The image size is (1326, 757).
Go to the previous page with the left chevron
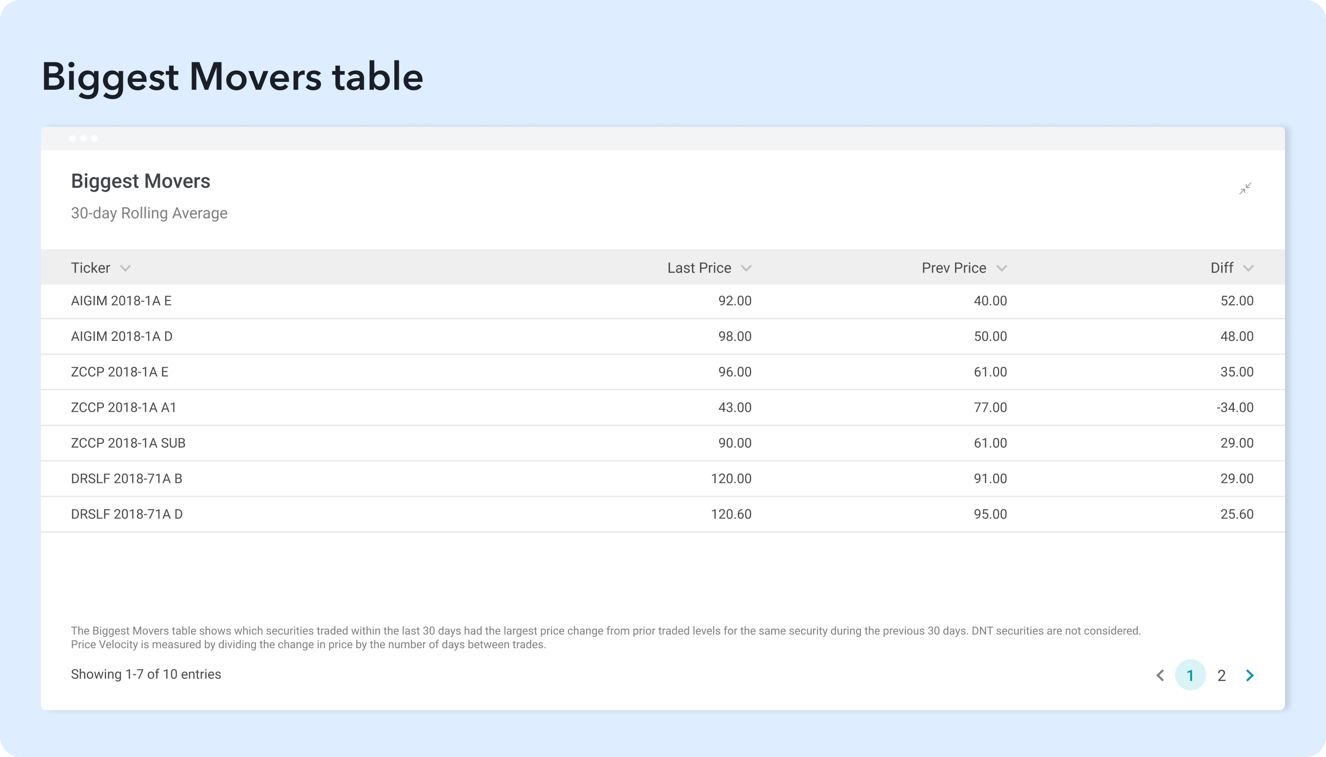pos(1160,675)
